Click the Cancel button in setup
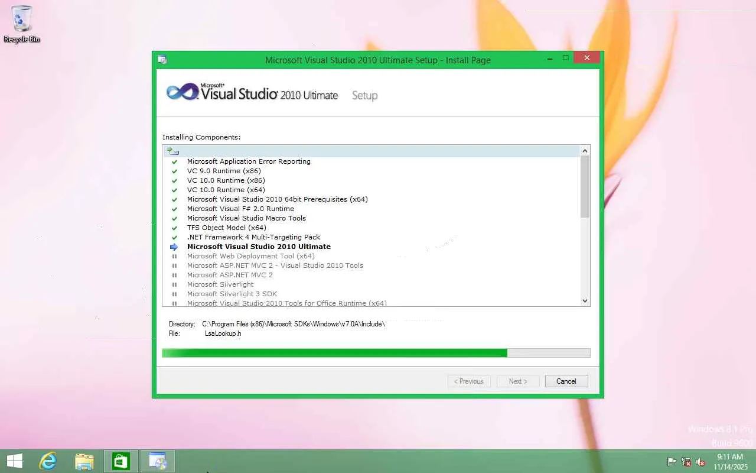Viewport: 756px width, 473px height. point(566,381)
